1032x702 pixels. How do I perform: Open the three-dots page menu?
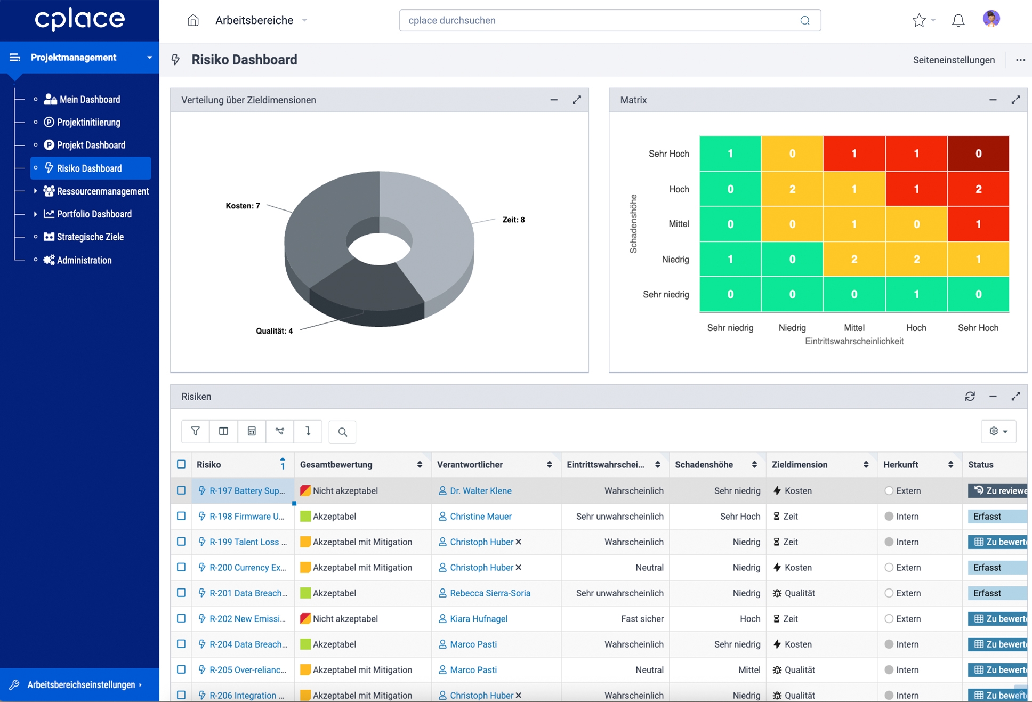point(1020,60)
